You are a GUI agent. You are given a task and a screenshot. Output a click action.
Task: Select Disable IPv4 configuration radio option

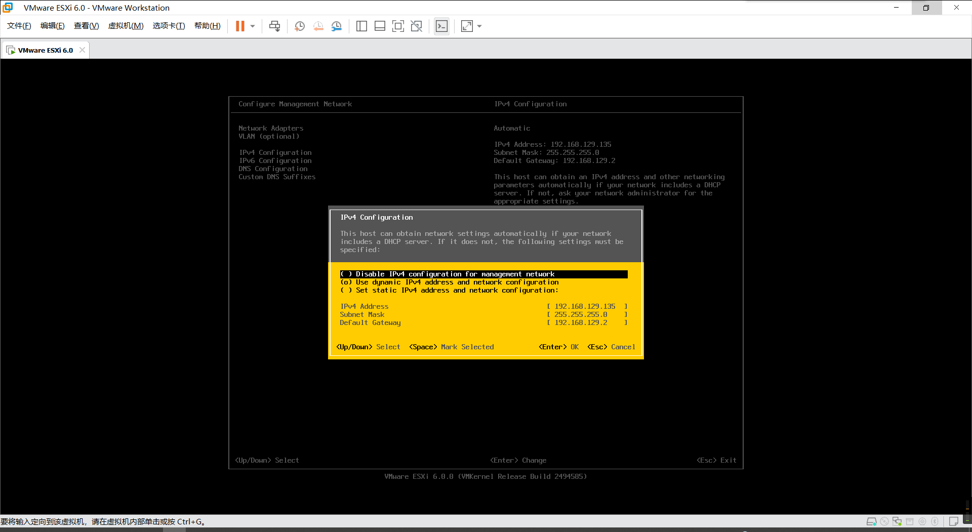pos(483,274)
